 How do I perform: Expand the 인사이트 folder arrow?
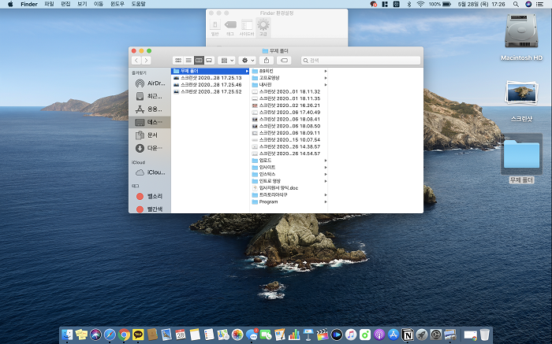pyautogui.click(x=325, y=167)
